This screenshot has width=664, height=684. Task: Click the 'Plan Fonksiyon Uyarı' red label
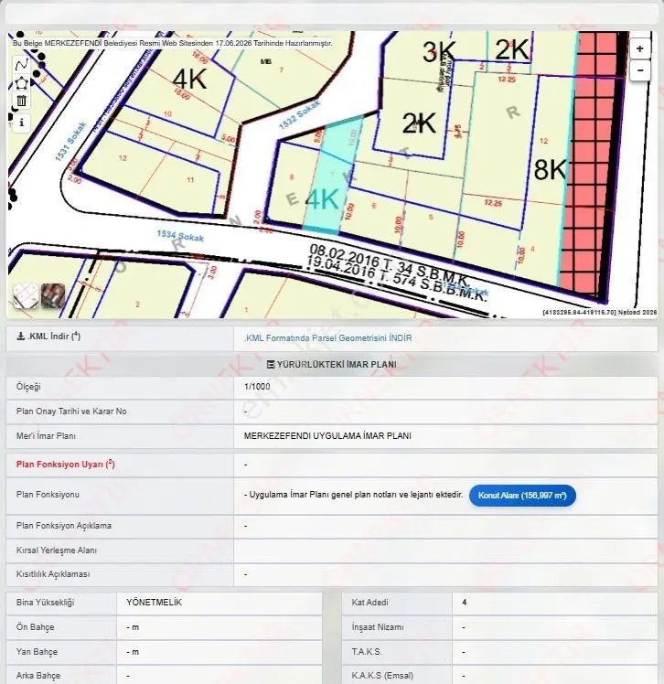[x=66, y=465]
